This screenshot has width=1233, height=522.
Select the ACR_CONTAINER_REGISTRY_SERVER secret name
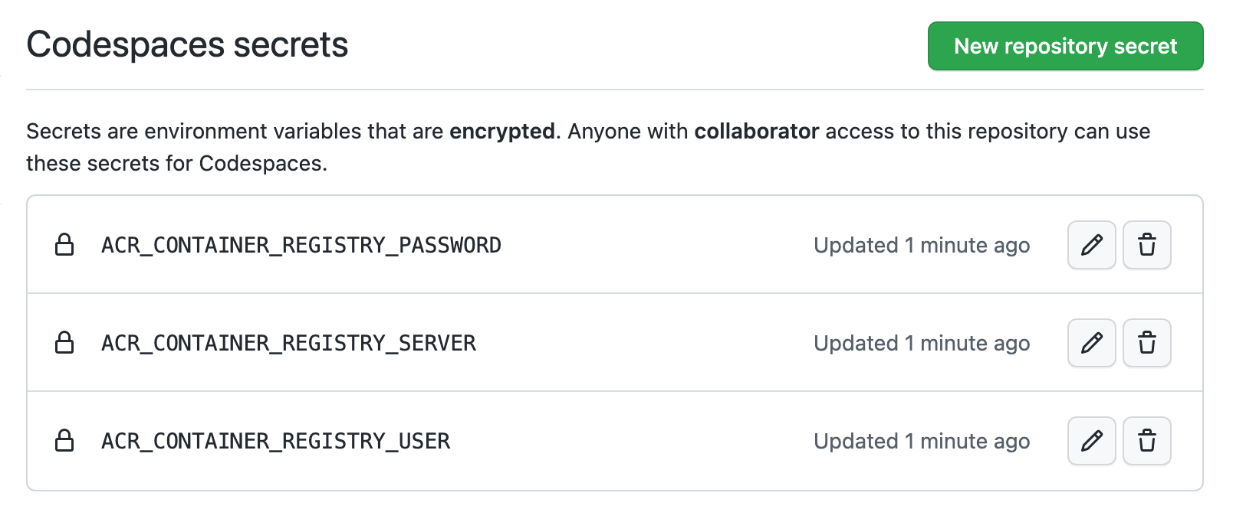pyautogui.click(x=289, y=343)
